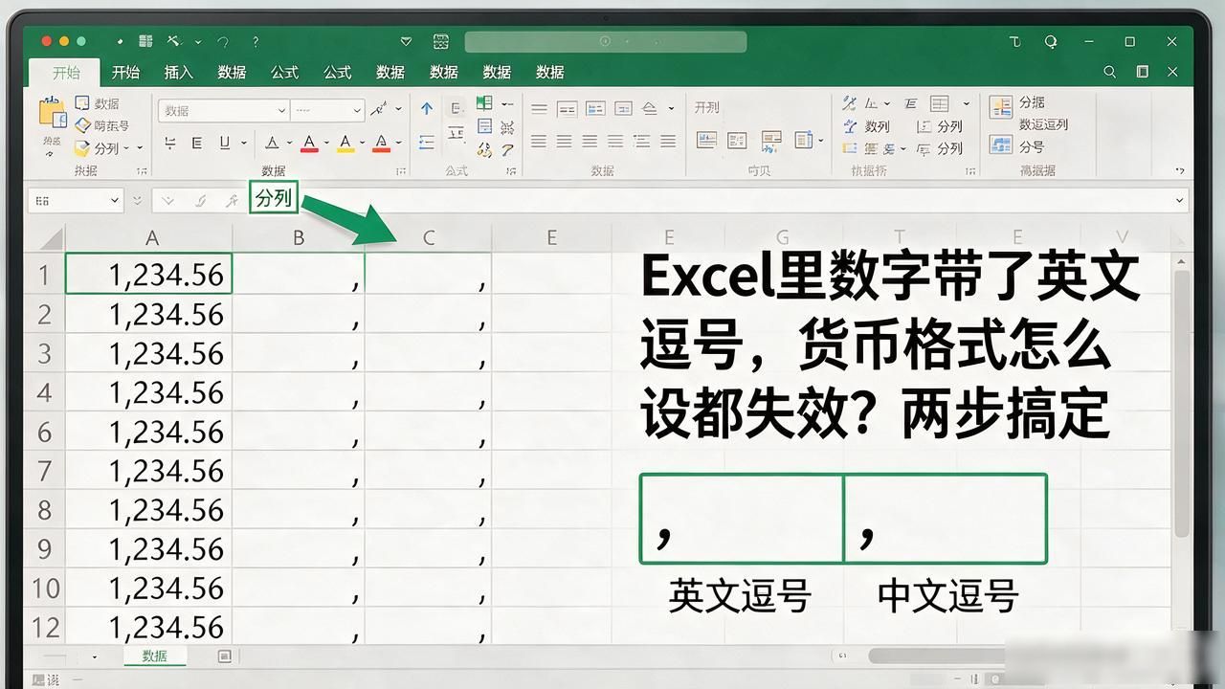Select cell 1,234.56 in row 7
The image size is (1225, 689).
[148, 471]
